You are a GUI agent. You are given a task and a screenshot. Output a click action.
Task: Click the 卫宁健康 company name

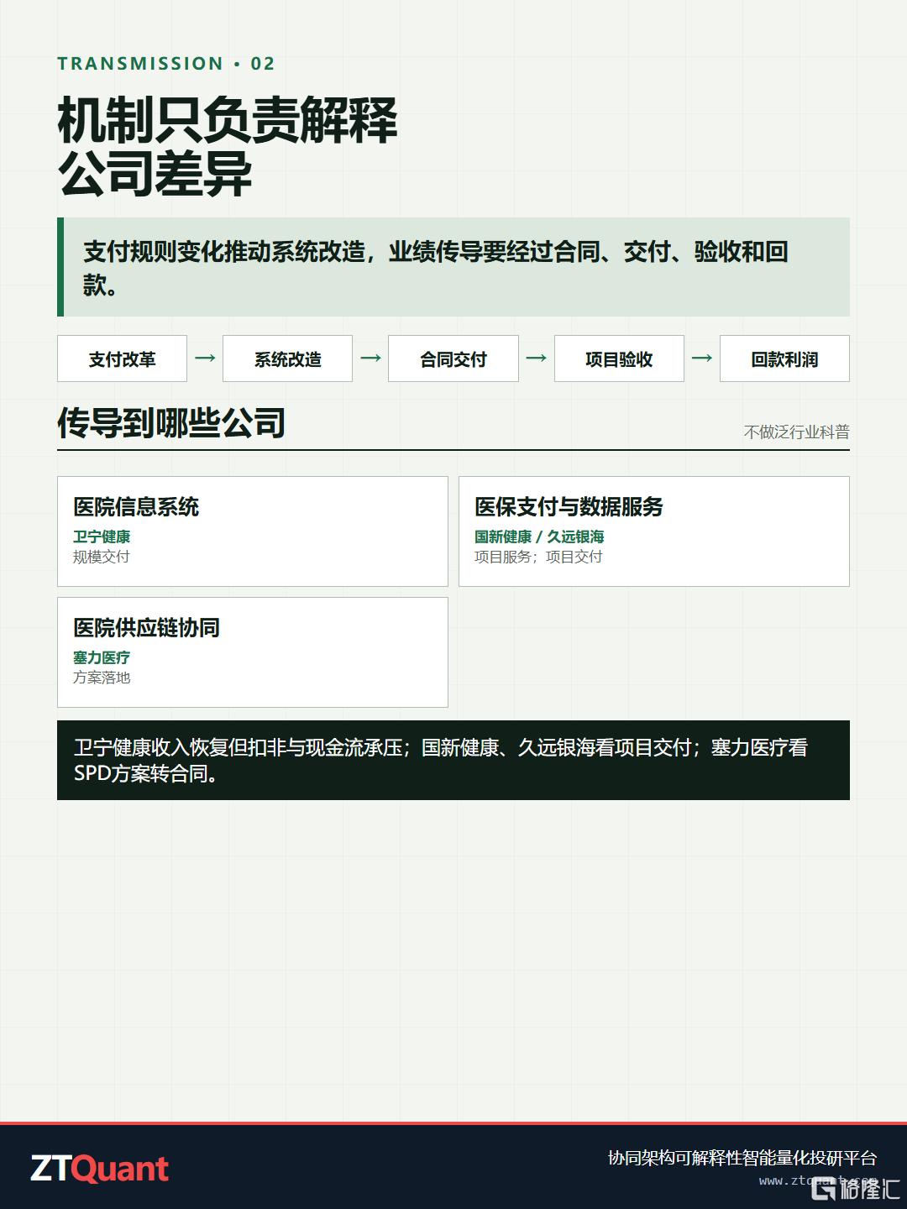click(x=102, y=536)
